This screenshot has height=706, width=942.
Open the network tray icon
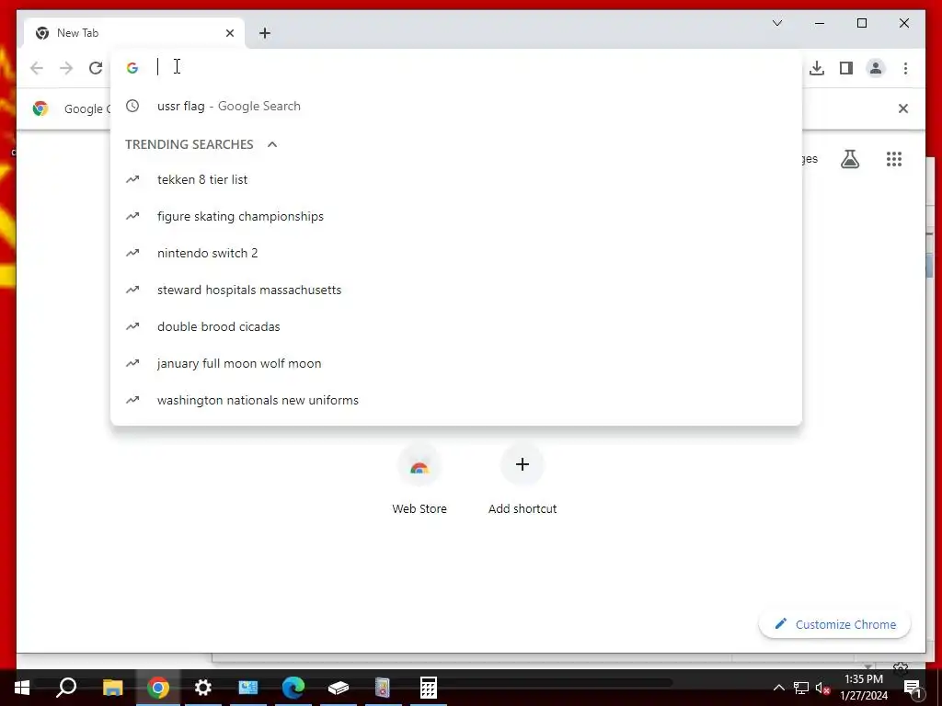[x=801, y=688]
